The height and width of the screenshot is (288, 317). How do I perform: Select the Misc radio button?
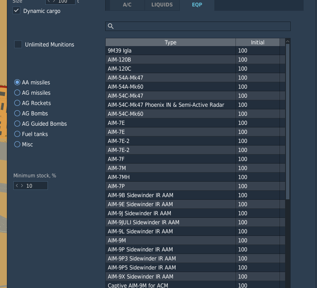[17, 144]
